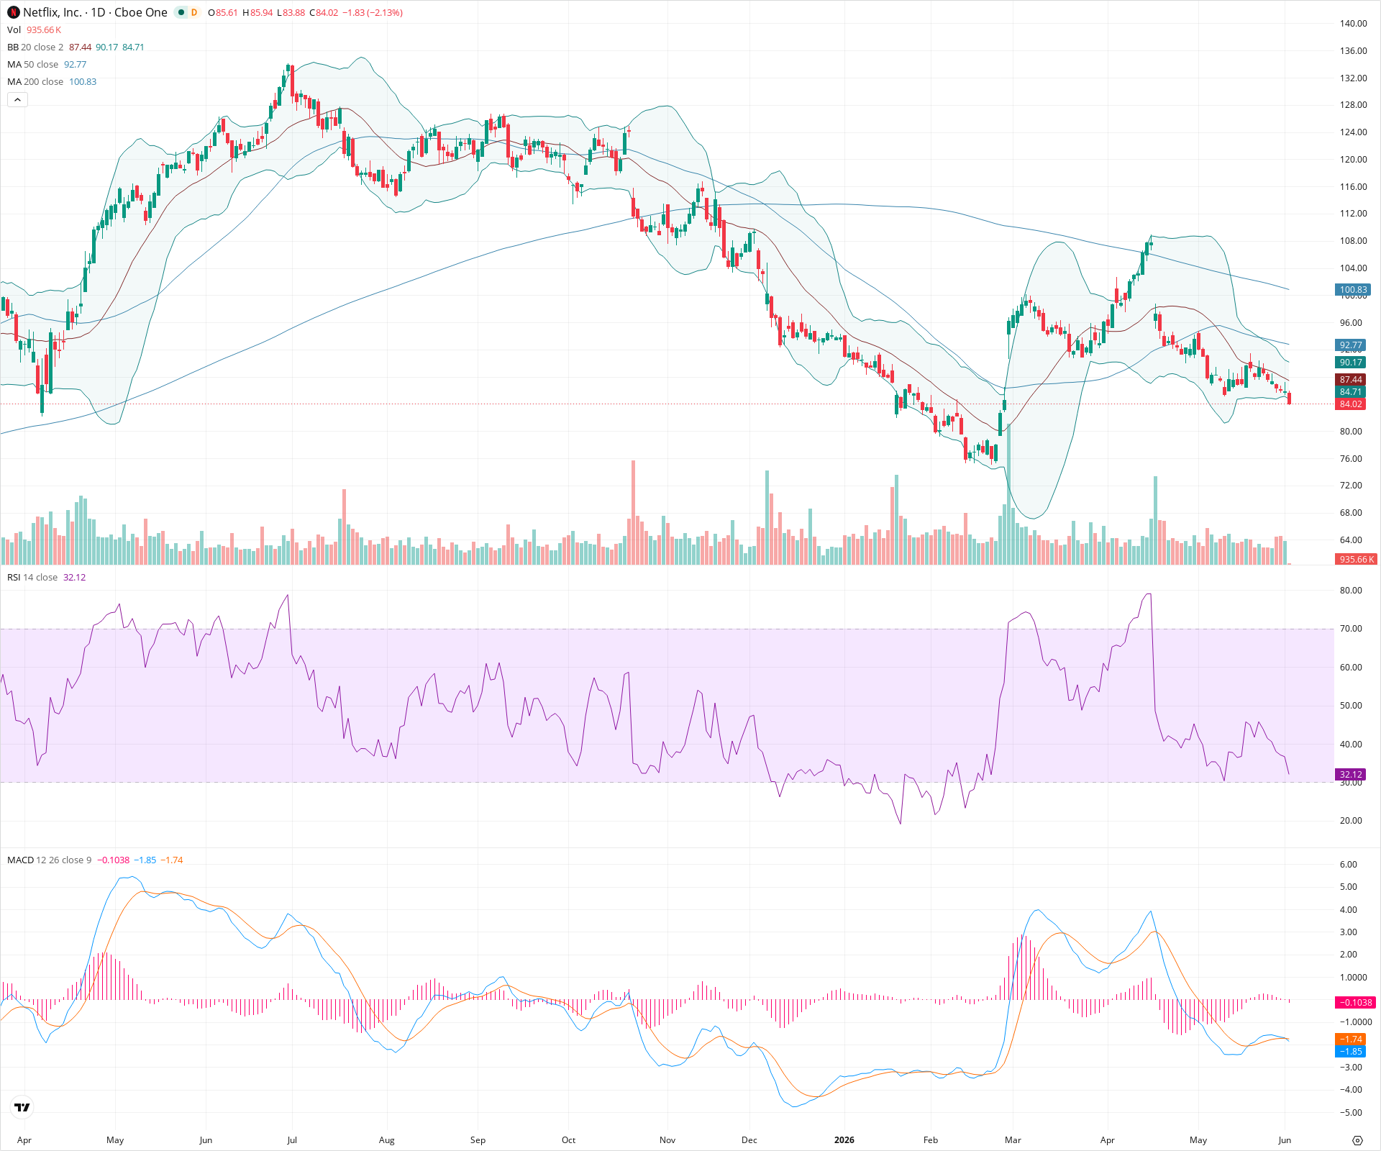Select the Netflix, Inc. symbol title
This screenshot has width=1381, height=1151.
95,12
